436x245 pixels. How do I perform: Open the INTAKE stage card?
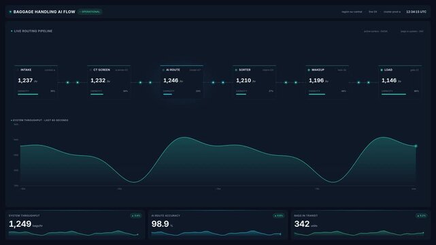point(36,82)
